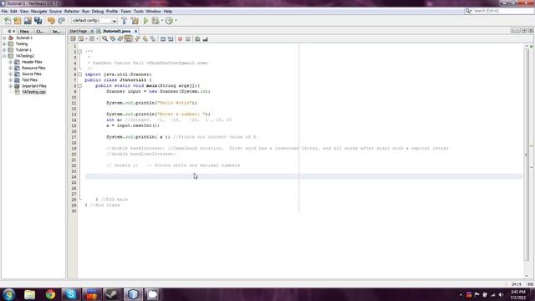535x301 pixels.
Task: Toggle the Highlight Search editor icon
Action: click(128, 39)
